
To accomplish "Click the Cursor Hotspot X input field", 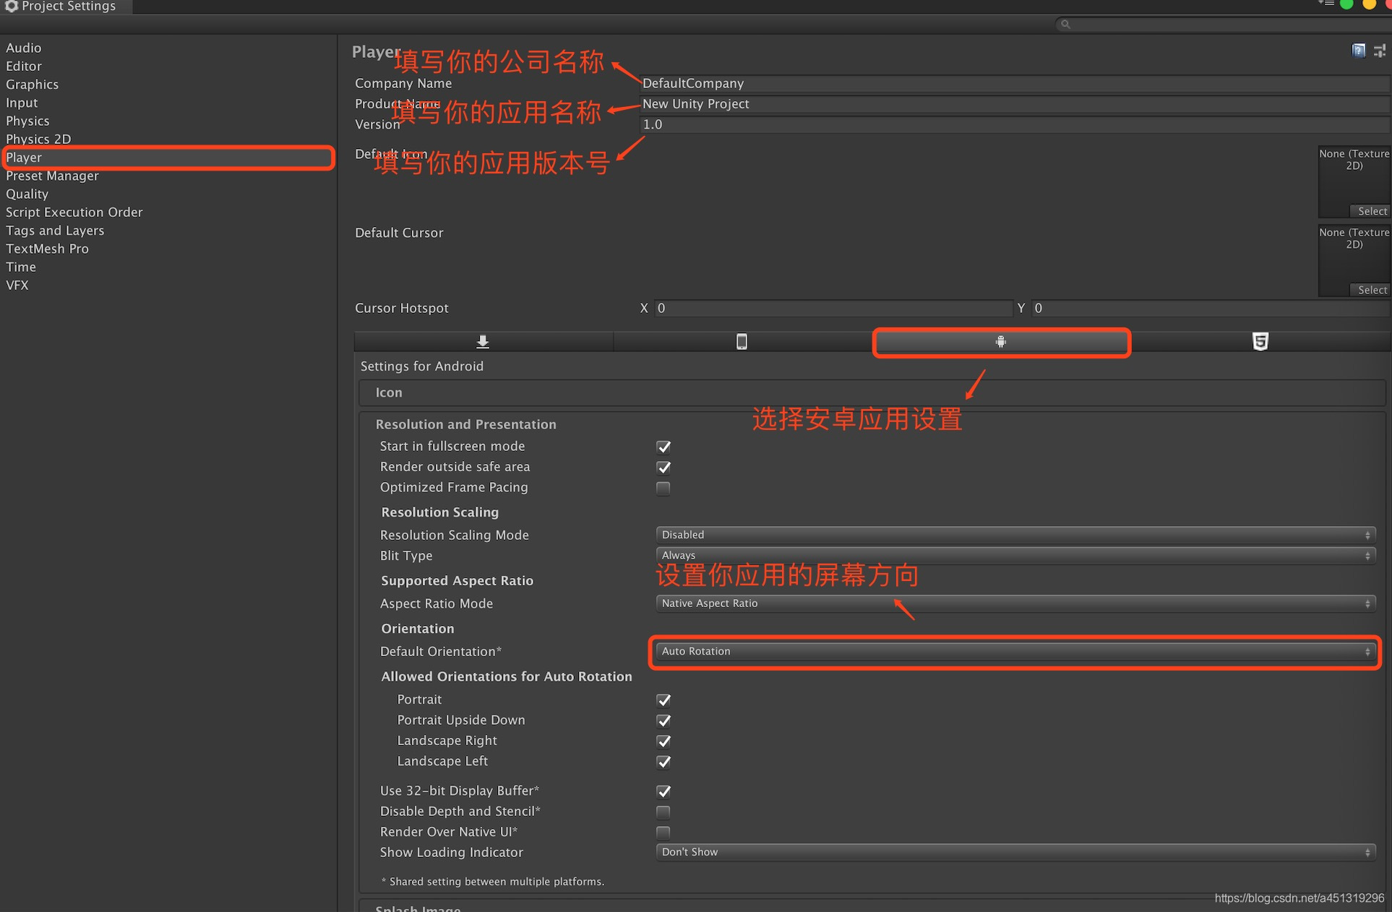I will click(x=831, y=308).
